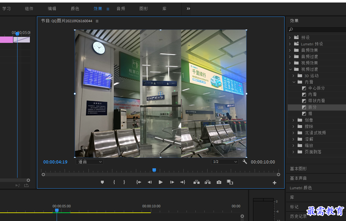Click the Lift button
Image resolution: width=346 pixels, height=221 pixels.
point(196,182)
